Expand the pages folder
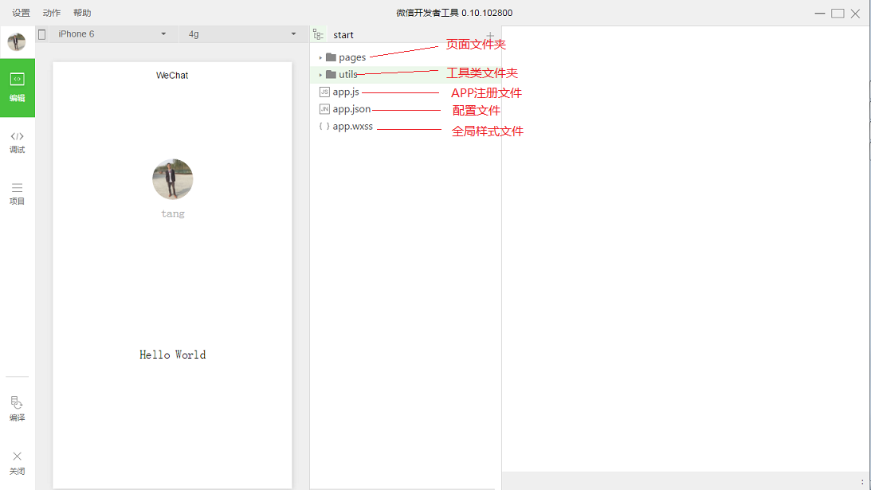The height and width of the screenshot is (490, 871). [322, 57]
